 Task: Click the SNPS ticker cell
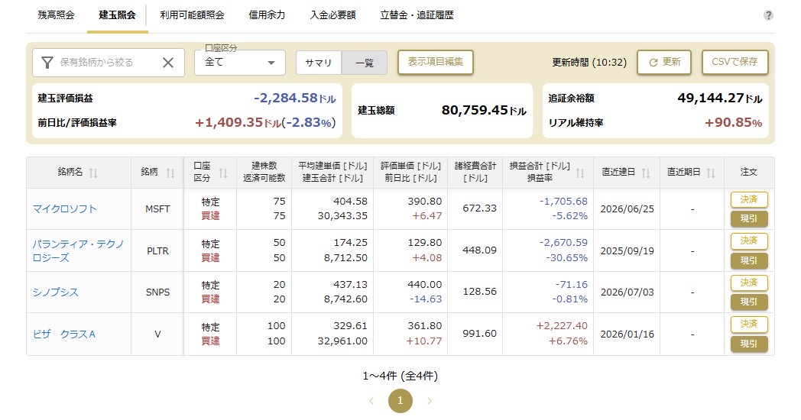pyautogui.click(x=157, y=292)
